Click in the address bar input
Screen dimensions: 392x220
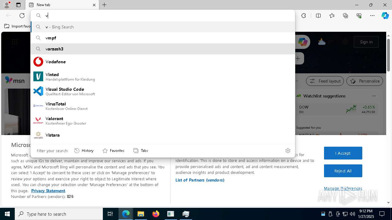[x=163, y=16]
